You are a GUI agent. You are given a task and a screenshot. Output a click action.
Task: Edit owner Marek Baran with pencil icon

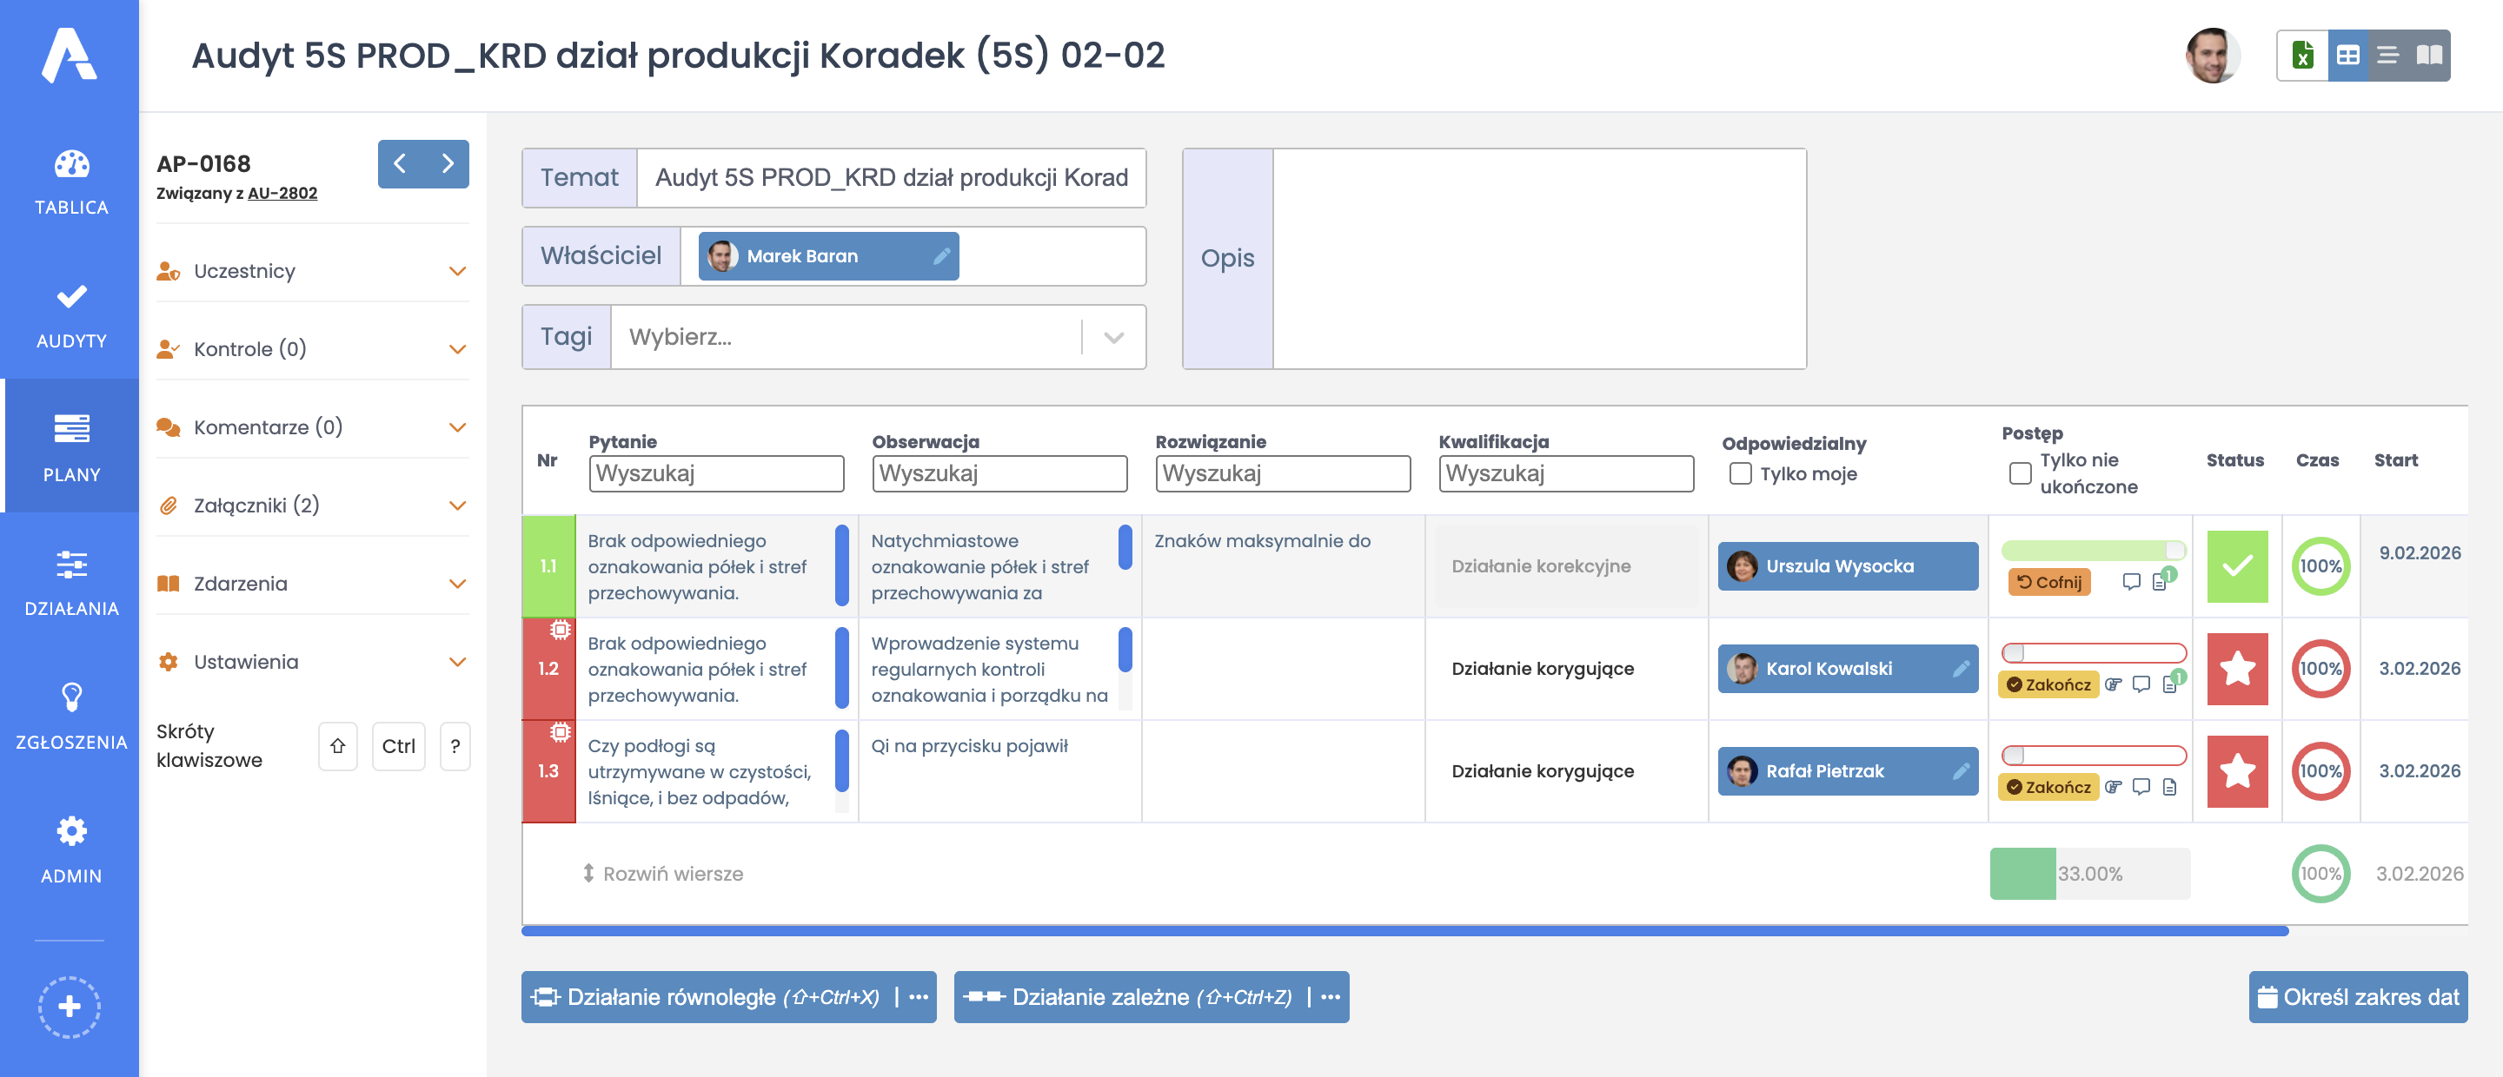(x=940, y=256)
